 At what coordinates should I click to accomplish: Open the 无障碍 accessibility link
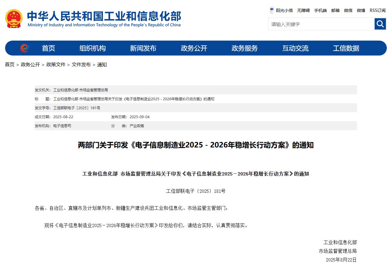click(303, 10)
